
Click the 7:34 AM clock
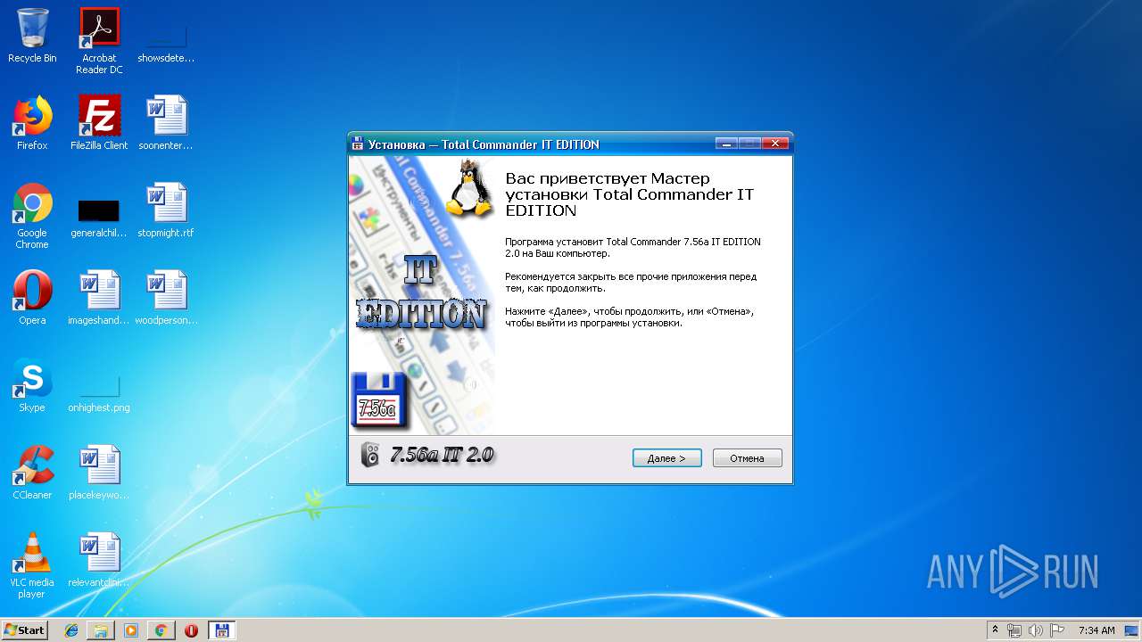coord(1096,630)
